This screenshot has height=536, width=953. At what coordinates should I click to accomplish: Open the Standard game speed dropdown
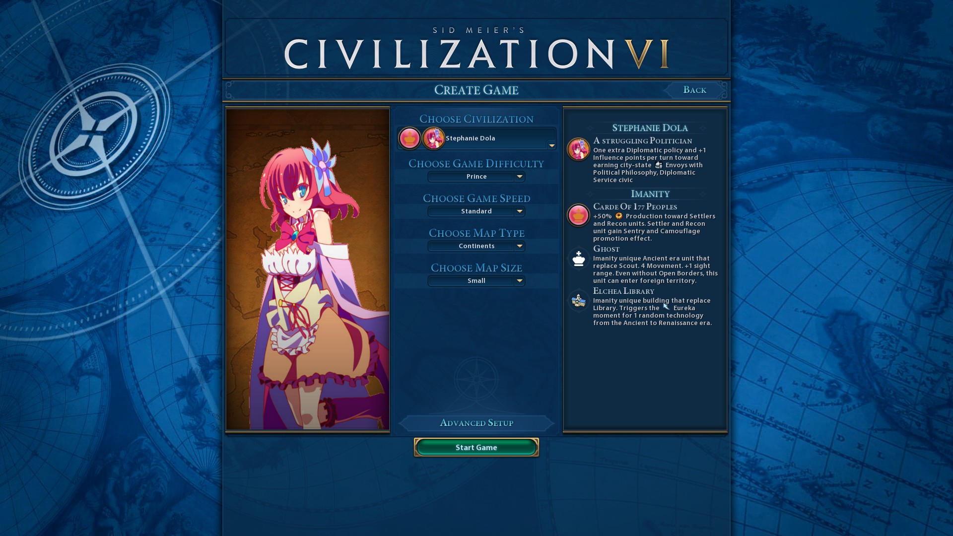coord(476,211)
